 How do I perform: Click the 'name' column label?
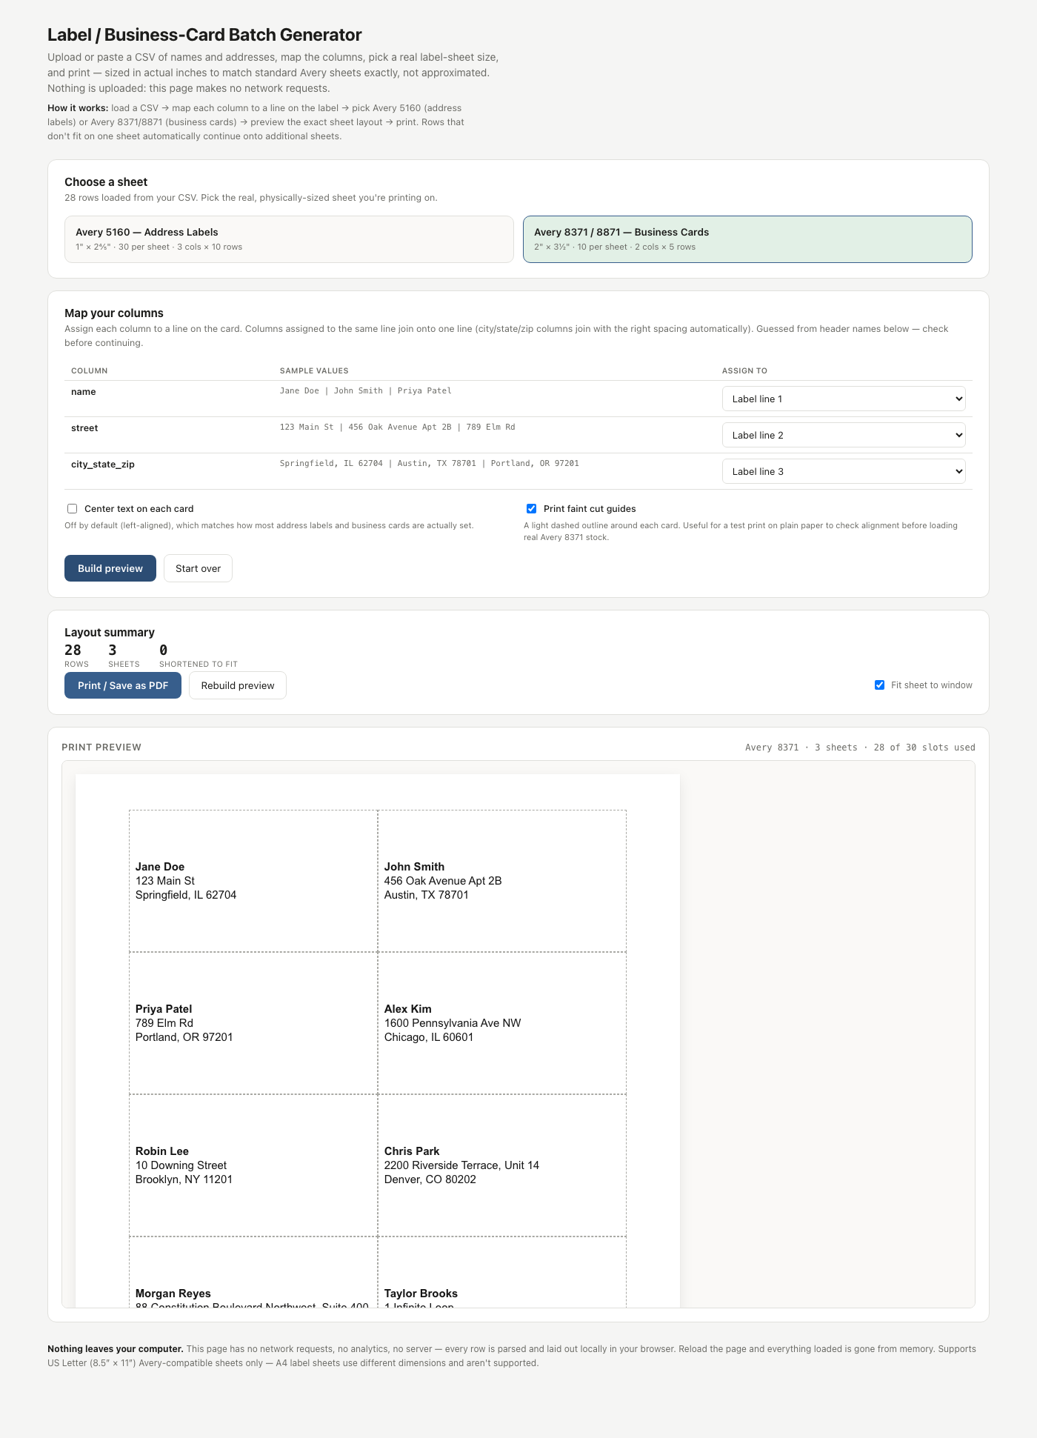[x=84, y=392]
